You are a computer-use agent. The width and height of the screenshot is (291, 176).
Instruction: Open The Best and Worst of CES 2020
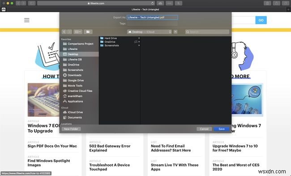pyautogui.click(x=236, y=167)
